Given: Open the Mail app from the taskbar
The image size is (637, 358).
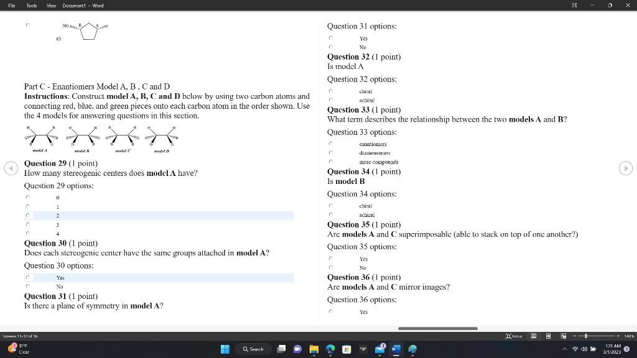Looking at the screenshot, I should coord(379,349).
